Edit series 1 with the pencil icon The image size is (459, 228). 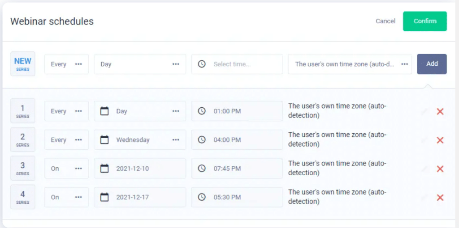click(424, 111)
